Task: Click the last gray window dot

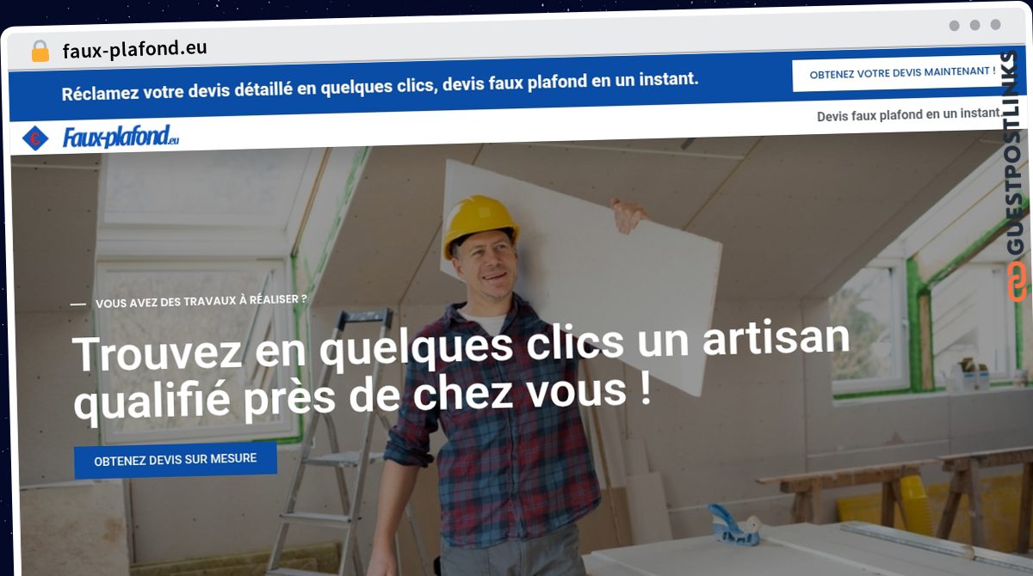Action: point(995,25)
